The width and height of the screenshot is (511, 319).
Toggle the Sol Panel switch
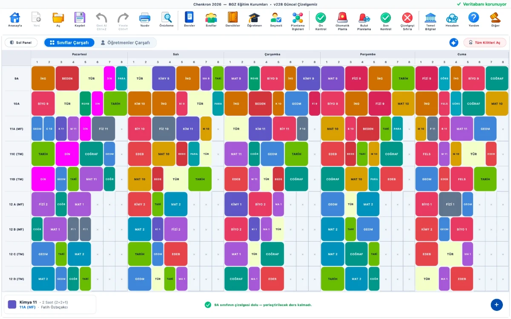(21, 43)
